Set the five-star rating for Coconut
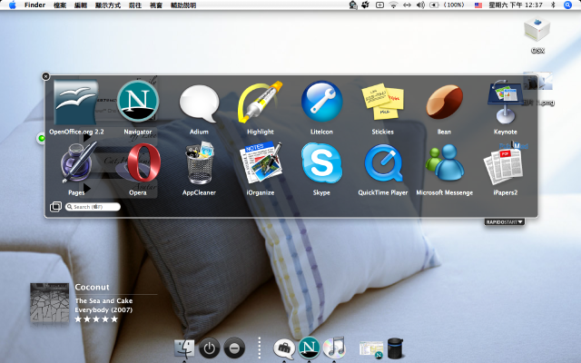This screenshot has height=363, width=581. [96, 319]
